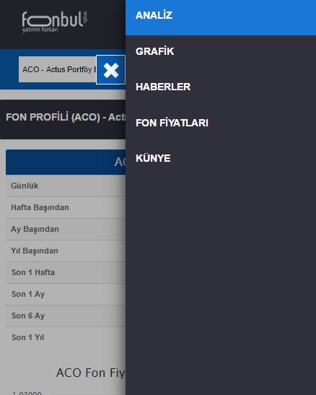The width and height of the screenshot is (316, 395).
Task: Choose the Ay Başından row
Action: click(x=66, y=229)
